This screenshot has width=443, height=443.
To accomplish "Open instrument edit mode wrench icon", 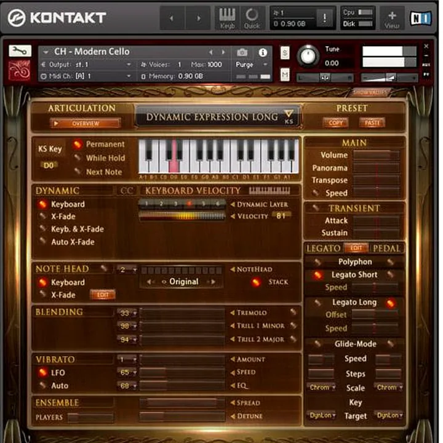I will click(x=20, y=51).
